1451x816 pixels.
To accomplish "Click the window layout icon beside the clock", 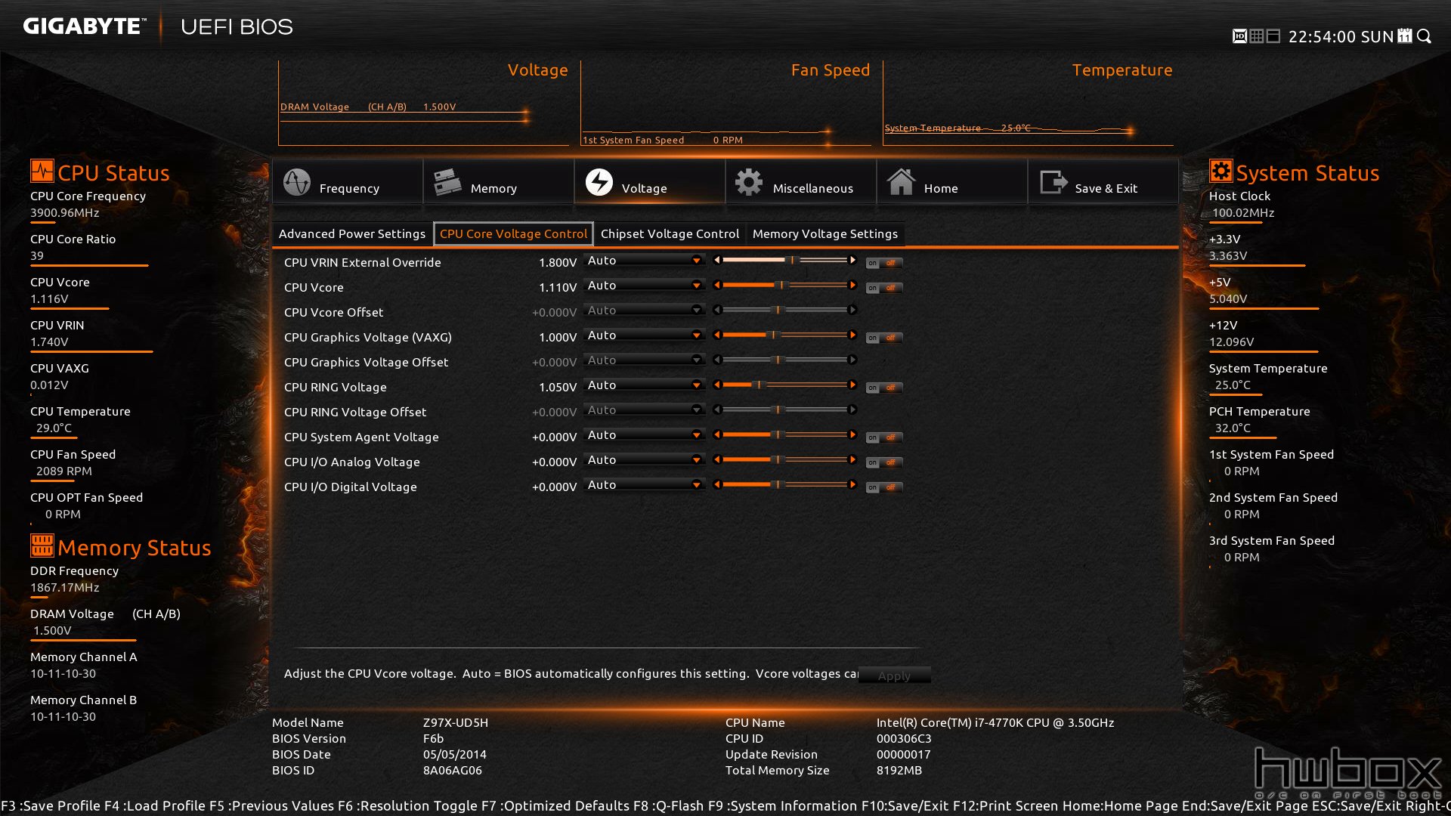I will point(1273,36).
